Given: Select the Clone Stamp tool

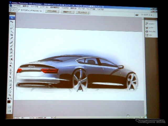Looking at the screenshot, I should (11, 49).
